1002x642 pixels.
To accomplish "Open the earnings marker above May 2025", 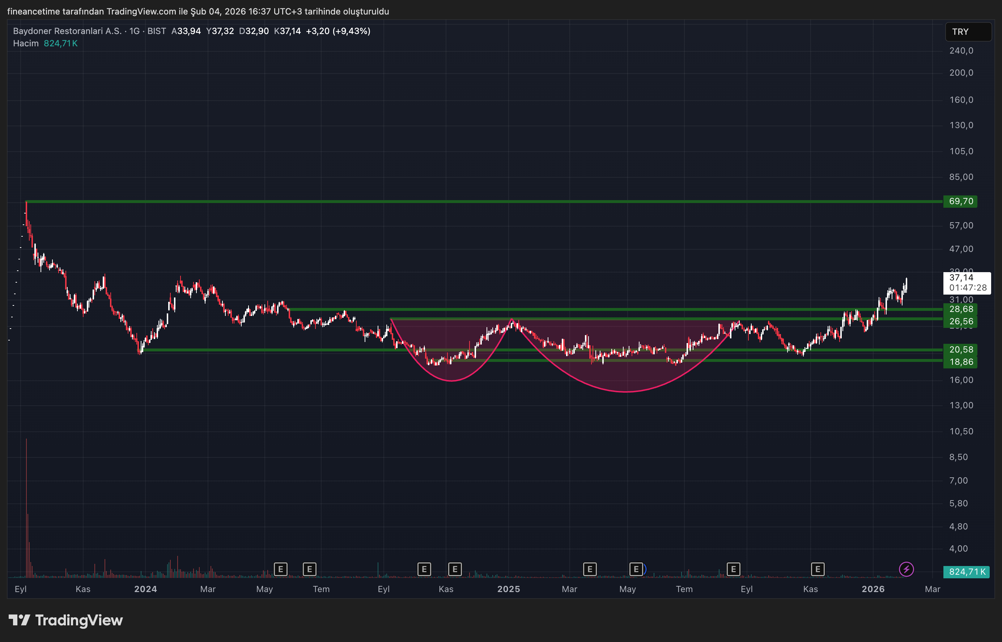I will coord(636,569).
